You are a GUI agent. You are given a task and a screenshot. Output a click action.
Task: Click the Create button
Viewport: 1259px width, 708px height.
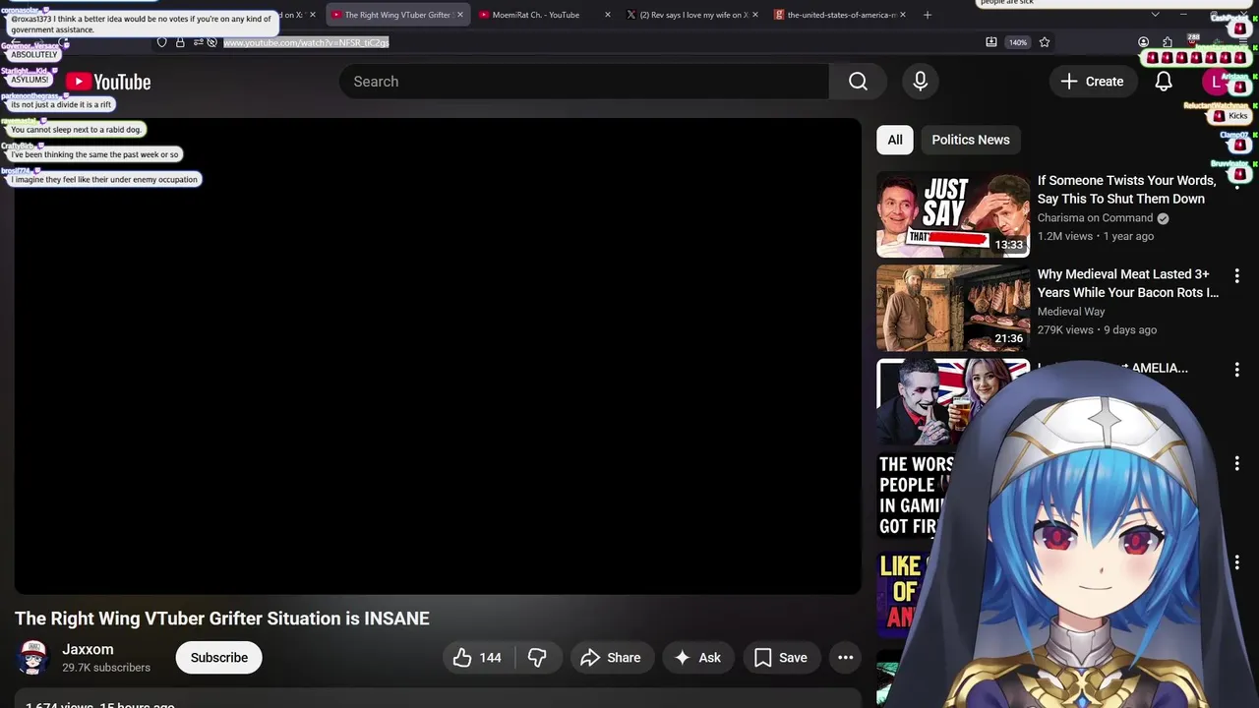(x=1092, y=82)
